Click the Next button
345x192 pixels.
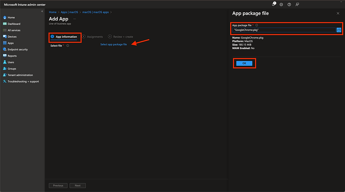click(x=78, y=186)
